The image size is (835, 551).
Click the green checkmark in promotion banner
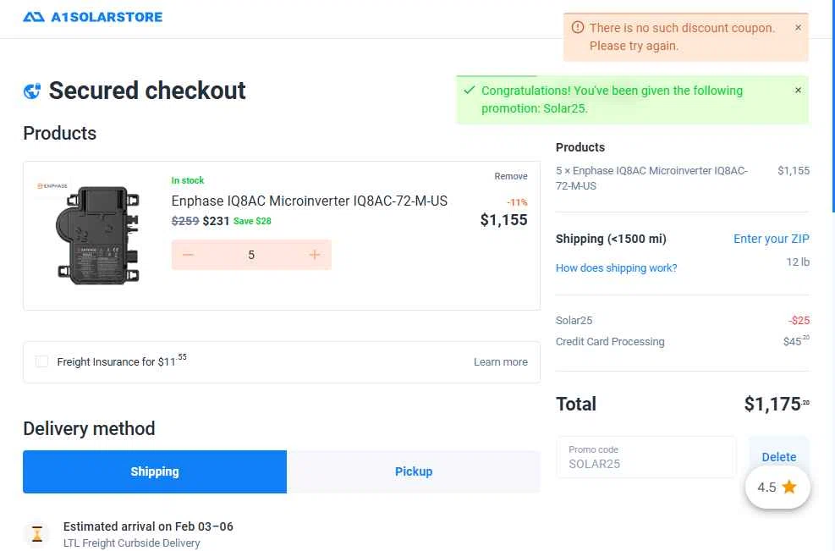[x=470, y=90]
